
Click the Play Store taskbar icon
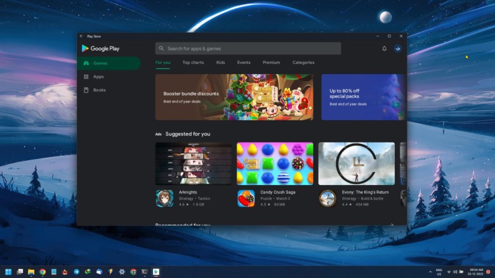[156, 272]
